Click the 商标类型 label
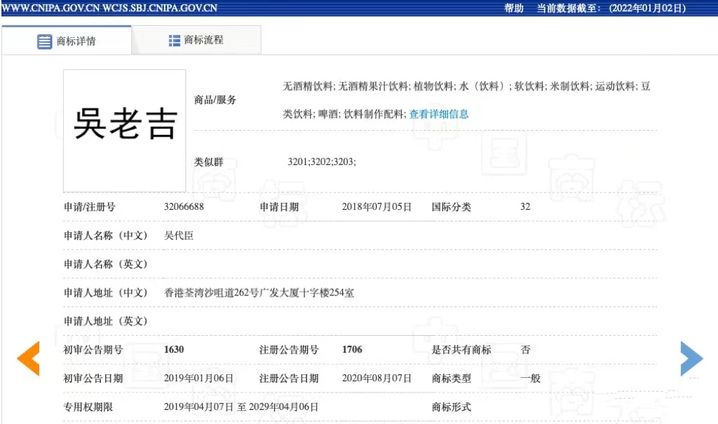 pyautogui.click(x=451, y=379)
